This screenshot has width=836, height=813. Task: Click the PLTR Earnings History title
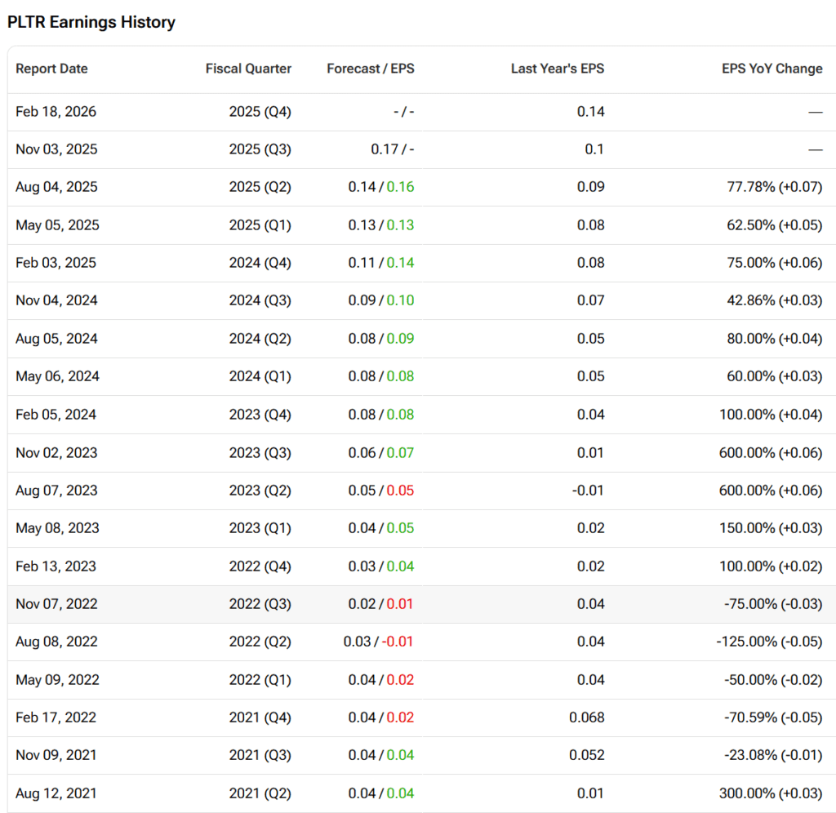pyautogui.click(x=91, y=22)
